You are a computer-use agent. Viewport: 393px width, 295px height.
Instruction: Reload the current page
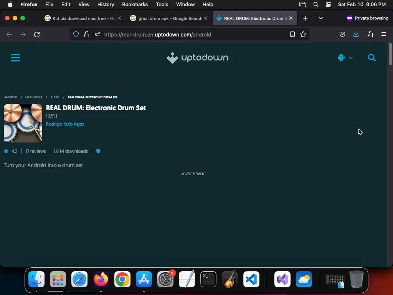[x=37, y=34]
